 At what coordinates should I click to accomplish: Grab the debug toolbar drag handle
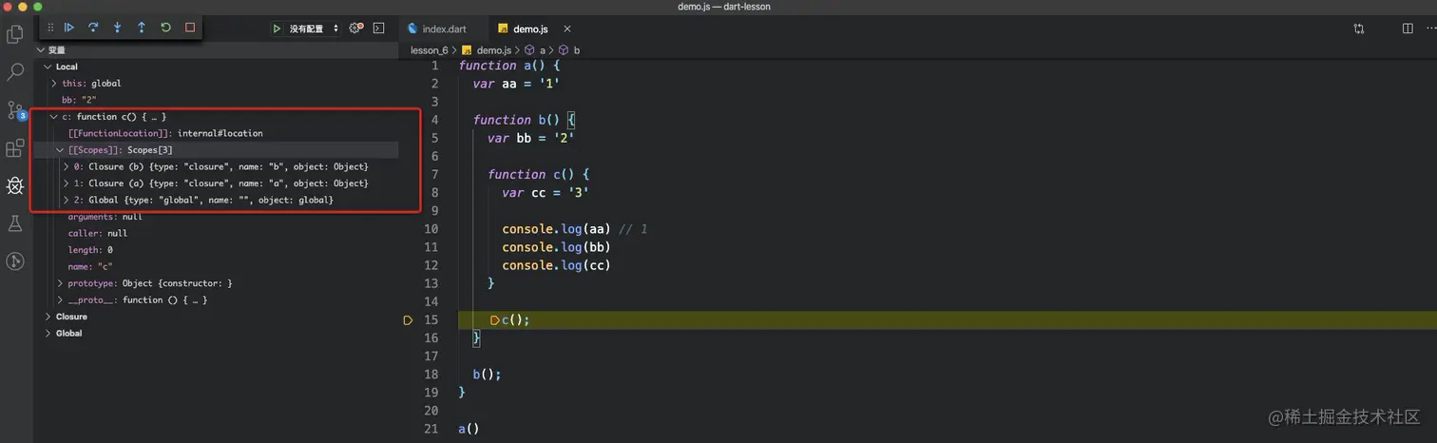click(50, 28)
